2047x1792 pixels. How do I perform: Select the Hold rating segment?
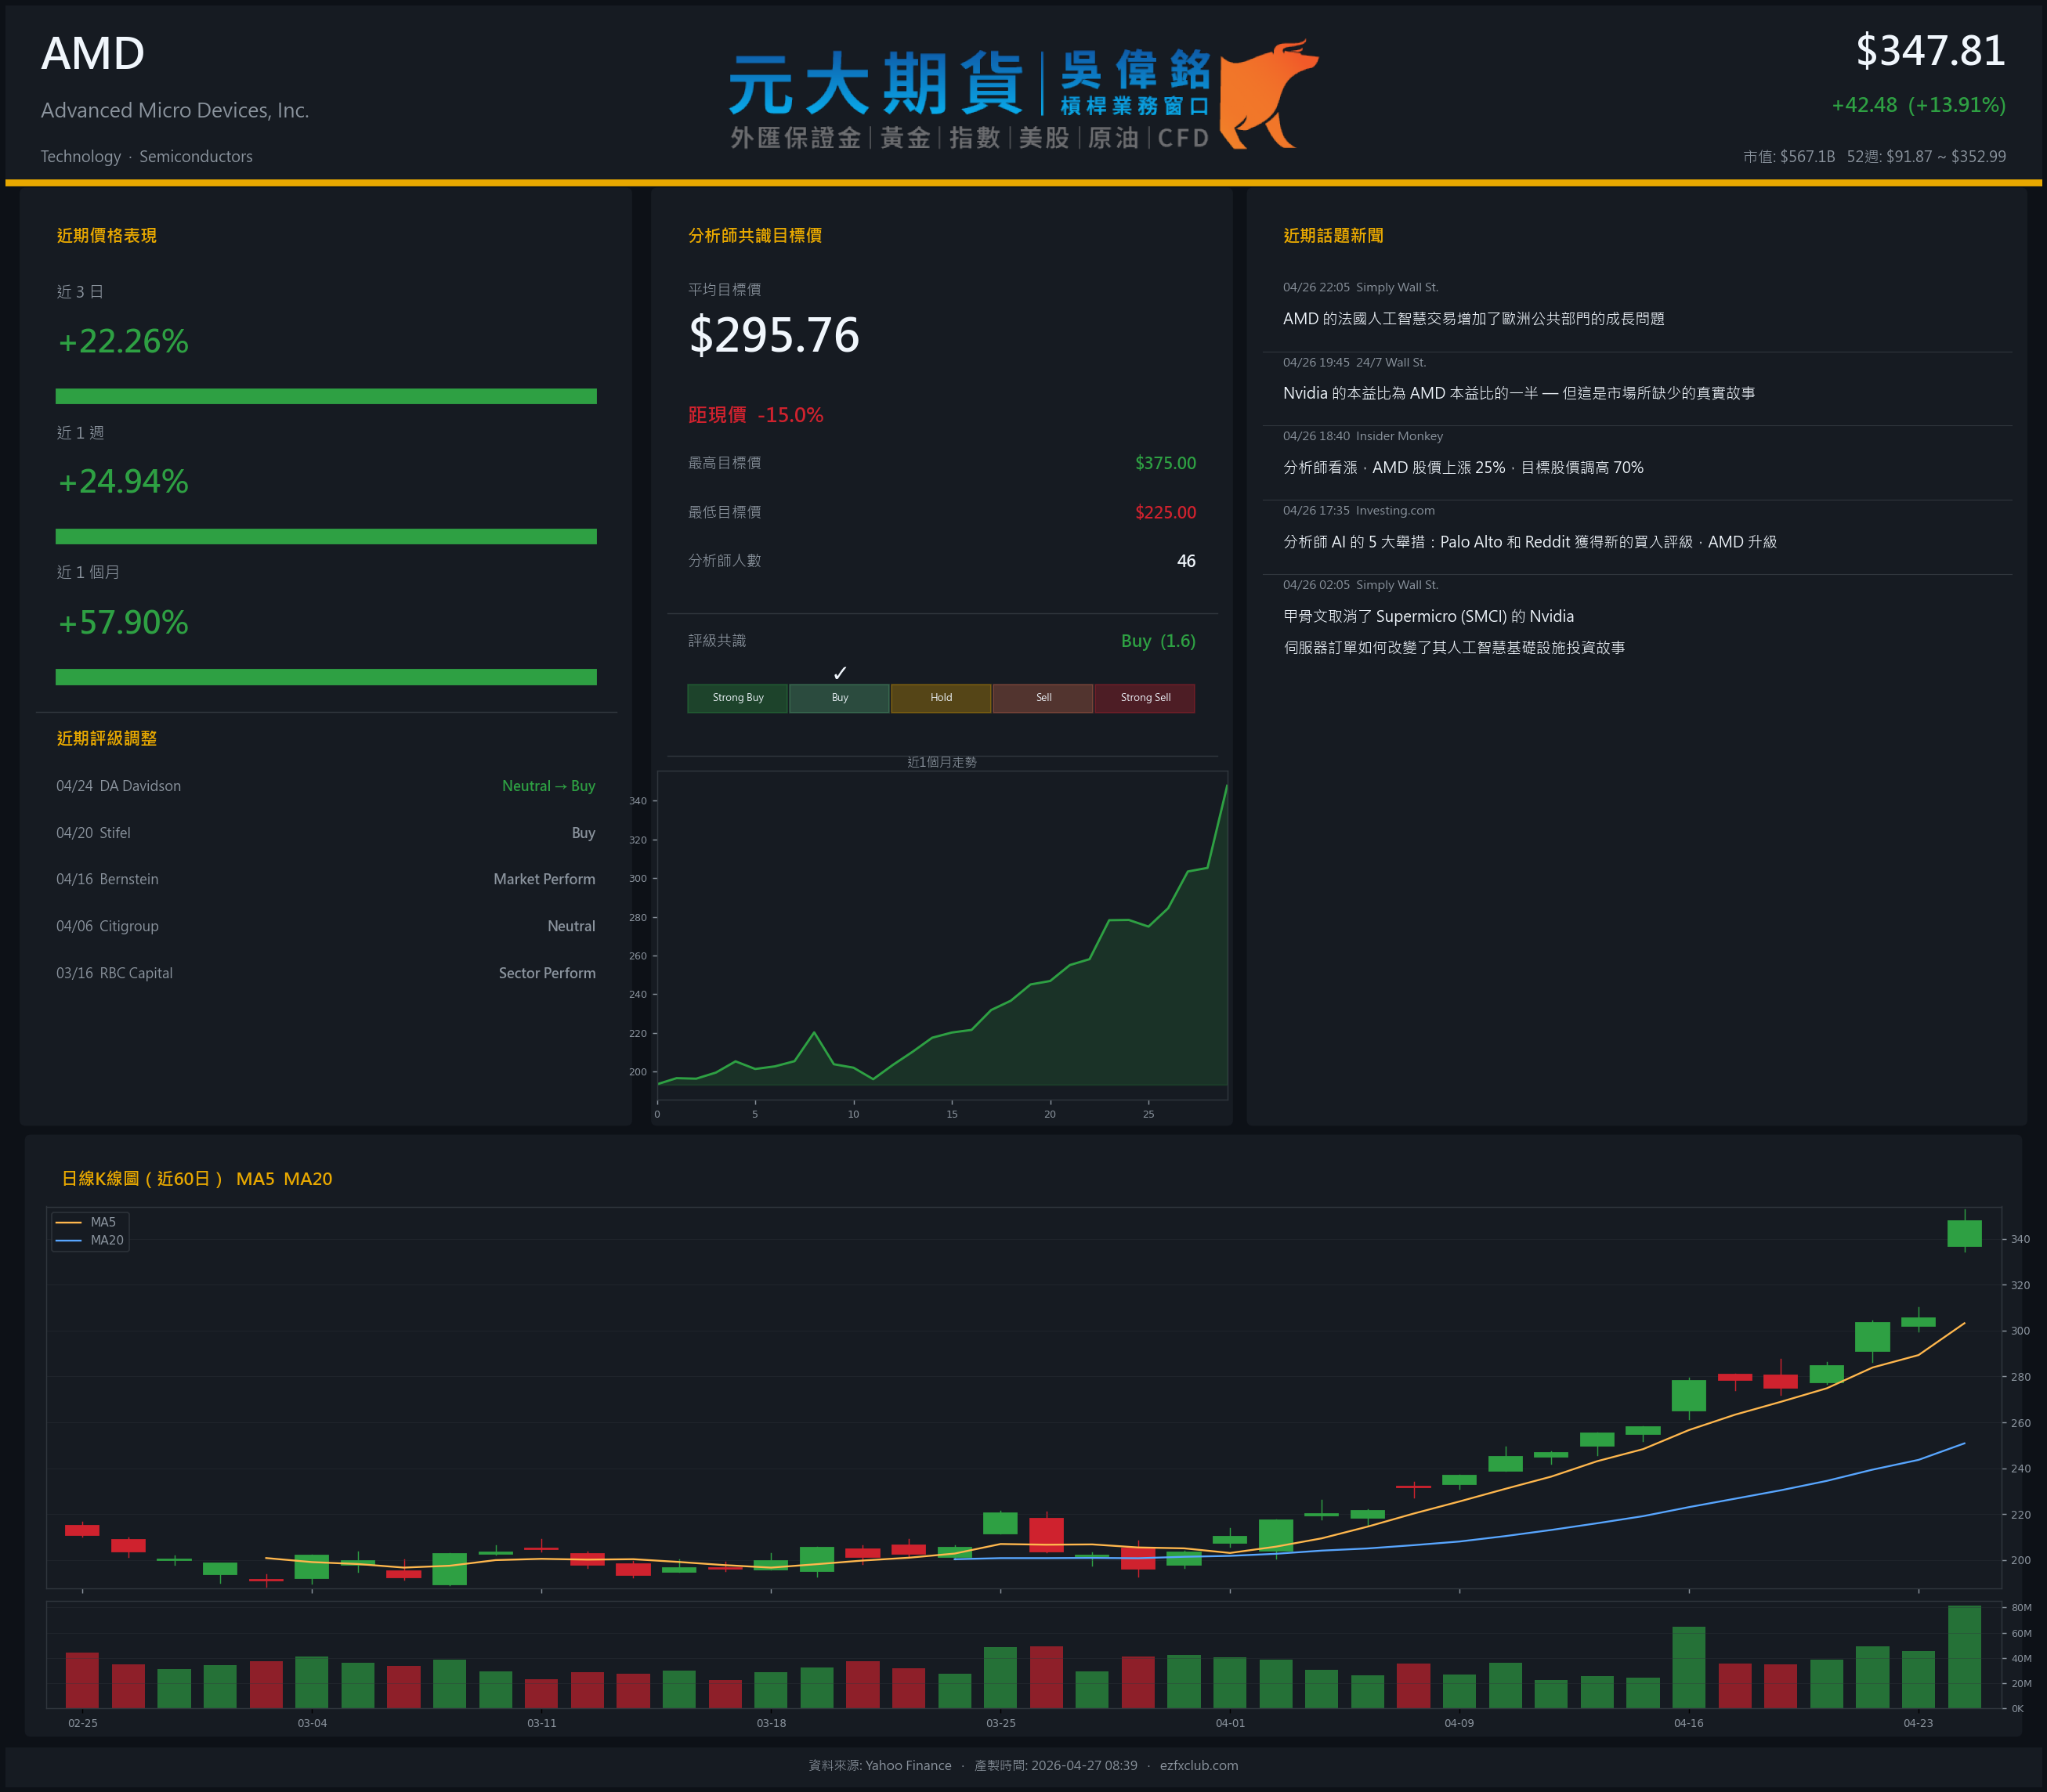point(941,698)
